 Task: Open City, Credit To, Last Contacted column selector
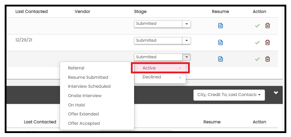[x=229, y=95]
